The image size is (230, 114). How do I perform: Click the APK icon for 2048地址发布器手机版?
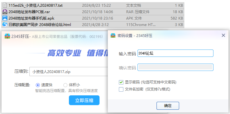(5, 18)
